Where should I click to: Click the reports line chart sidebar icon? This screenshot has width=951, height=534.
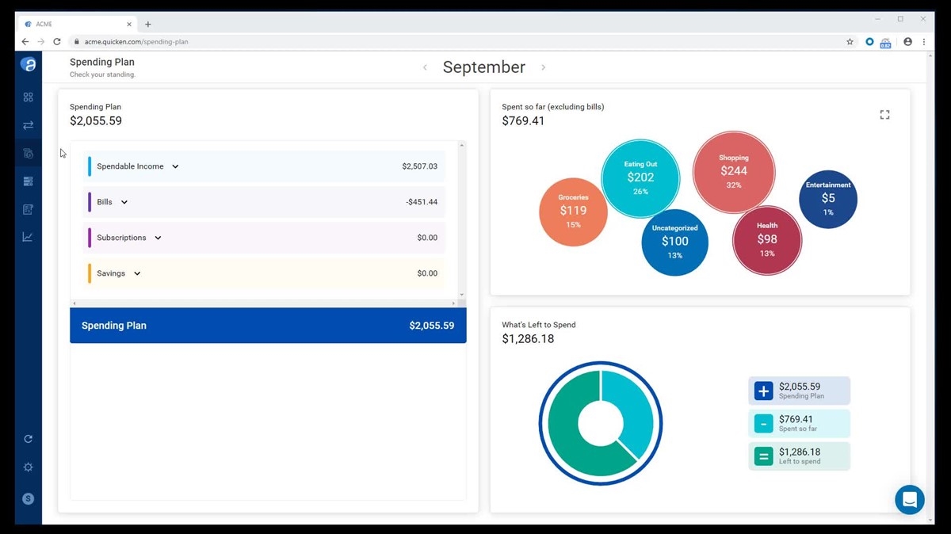[29, 237]
